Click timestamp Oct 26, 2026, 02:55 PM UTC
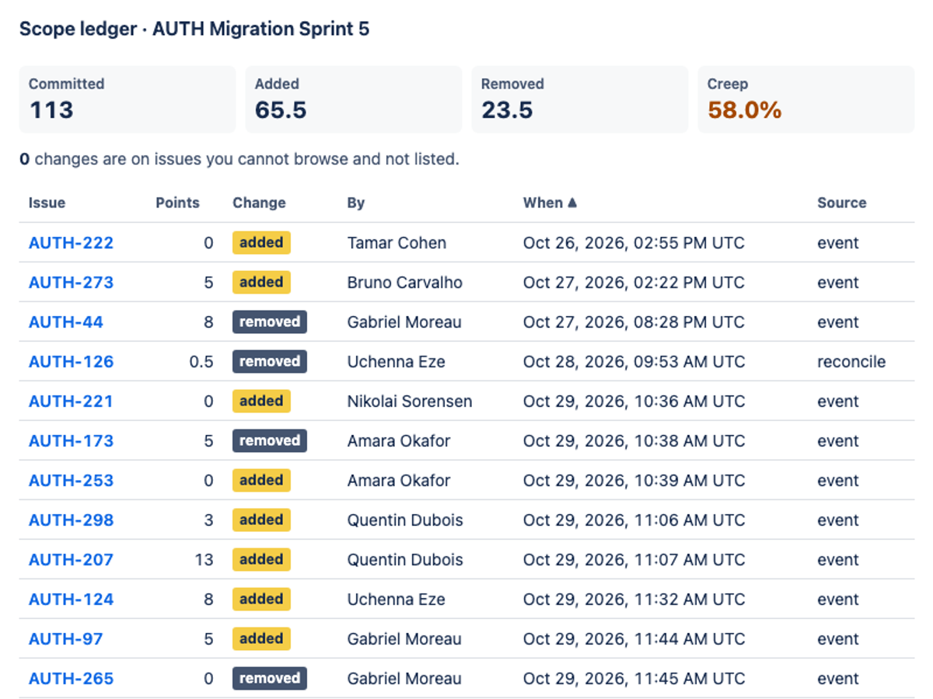This screenshot has height=699, width=933. (x=634, y=243)
